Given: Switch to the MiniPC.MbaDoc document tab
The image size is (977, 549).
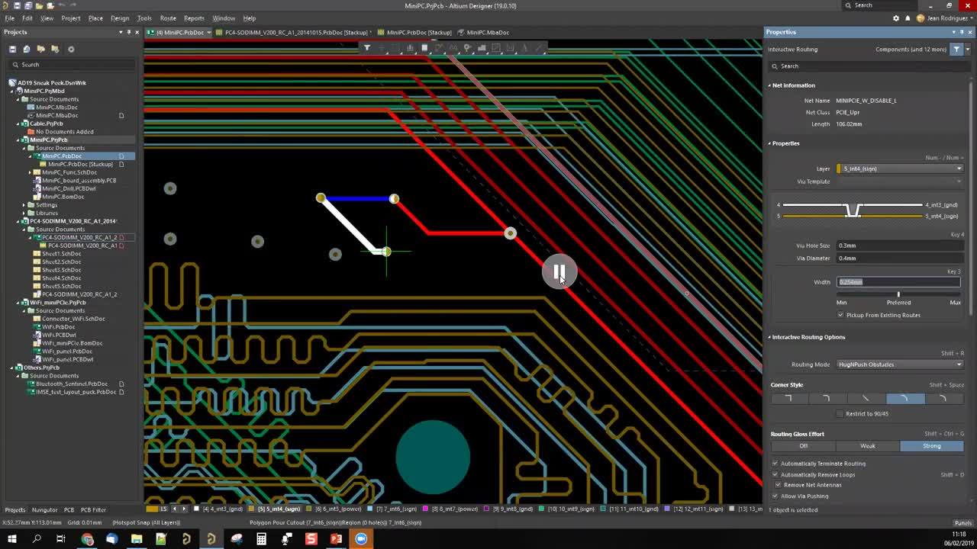Looking at the screenshot, I should tap(487, 33).
